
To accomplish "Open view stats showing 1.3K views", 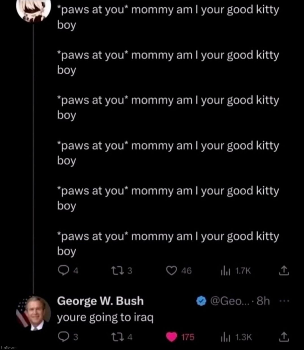I will (225, 337).
